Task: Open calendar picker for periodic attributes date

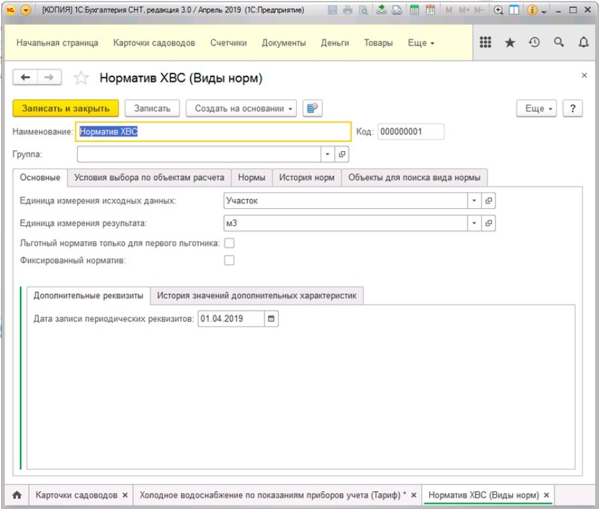Action: click(x=271, y=319)
